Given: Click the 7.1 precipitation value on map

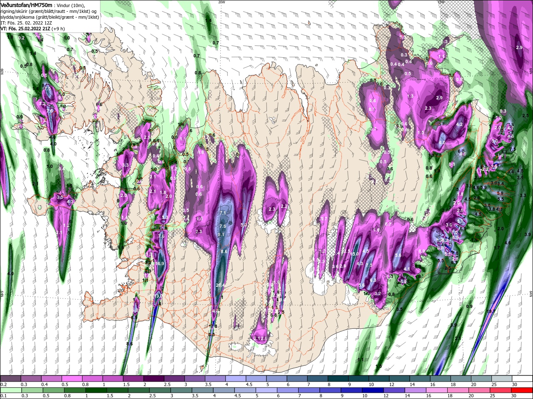Looking at the screenshot, I should click(222, 213).
